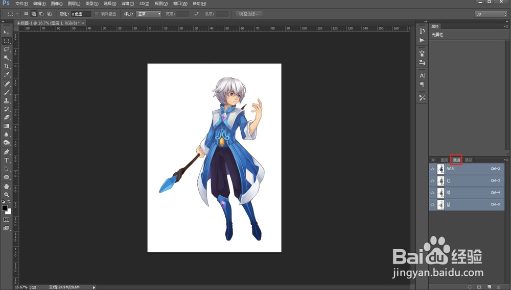
Task: Change screen mode from toolbox
Action: 6,228
